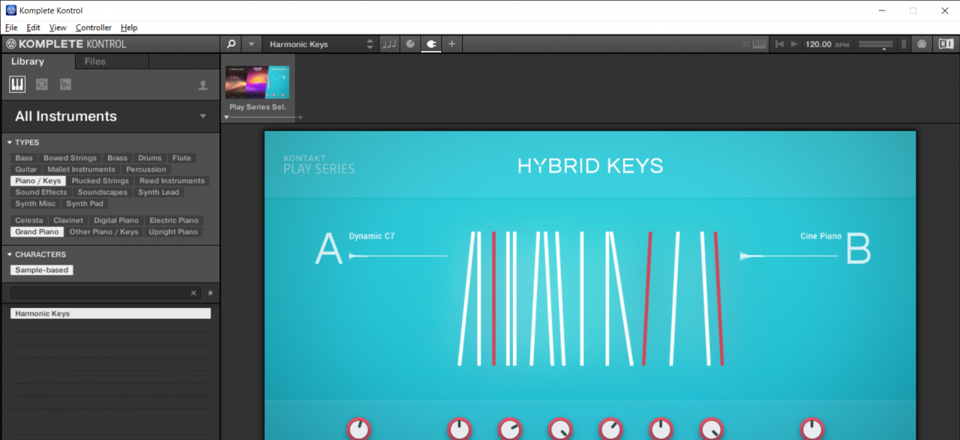Step presets using Harmonic Keys arrows

pos(370,44)
